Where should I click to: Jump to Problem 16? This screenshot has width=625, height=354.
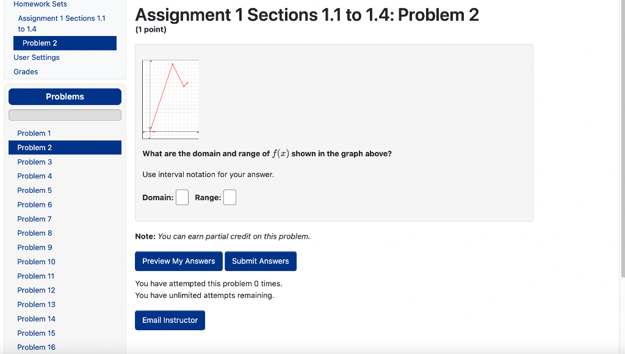36,347
